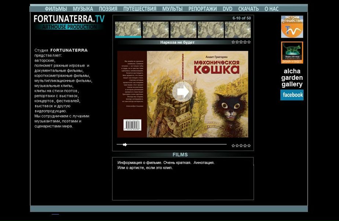The height and width of the screenshot is (221, 339).
Task: Go to the МУЗЫКА section
Action: [83, 9]
